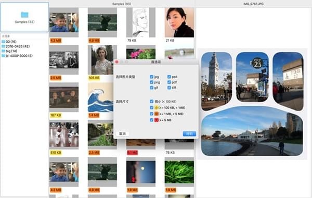
Task: Select the black-and-white crowd thumbnail
Action: pos(64,60)
